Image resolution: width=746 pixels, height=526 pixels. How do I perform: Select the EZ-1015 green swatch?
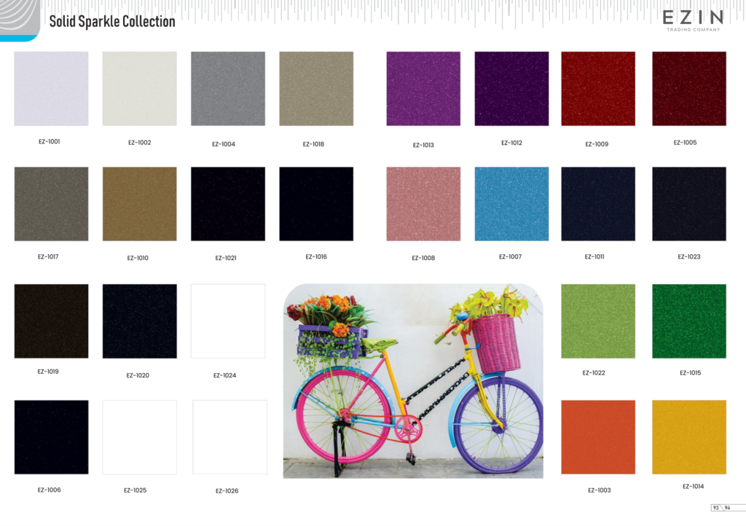tap(689, 321)
